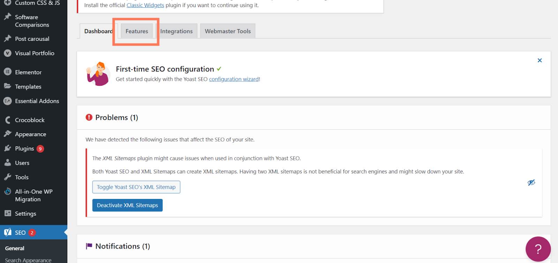Open the Visual Portfolio menu icon

click(x=8, y=53)
